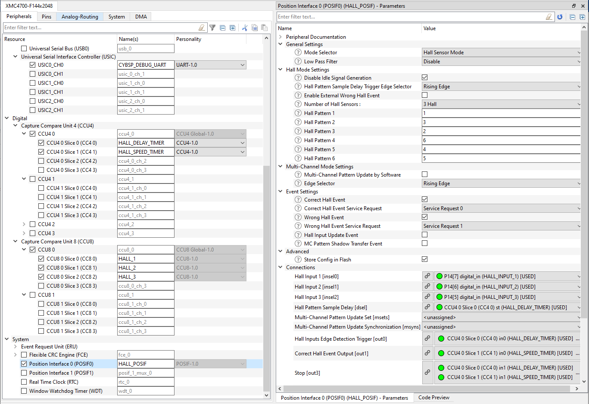Open Number of Hall Sensors dropdown

point(502,104)
